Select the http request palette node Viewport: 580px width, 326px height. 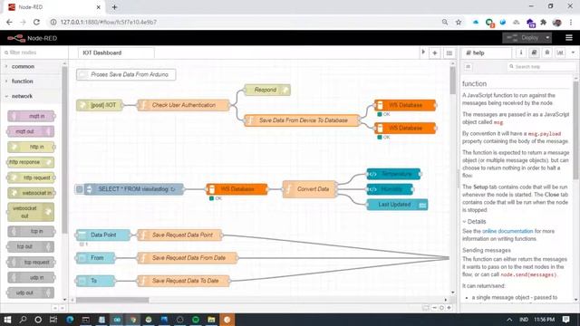click(x=31, y=177)
